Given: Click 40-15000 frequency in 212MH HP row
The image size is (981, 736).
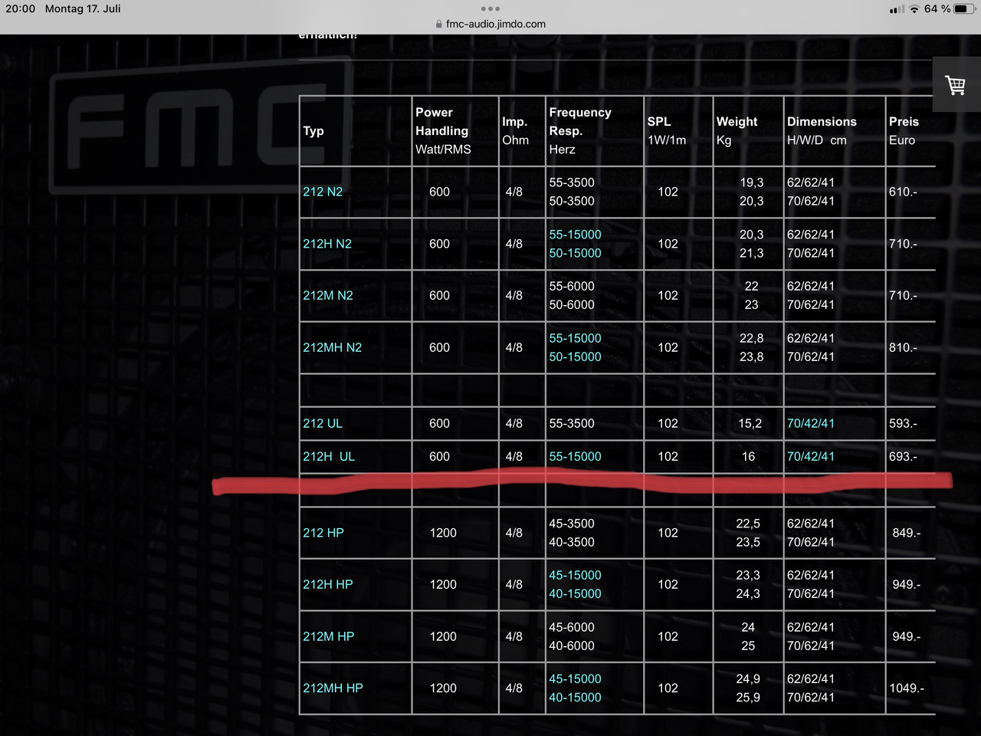Looking at the screenshot, I should (575, 697).
